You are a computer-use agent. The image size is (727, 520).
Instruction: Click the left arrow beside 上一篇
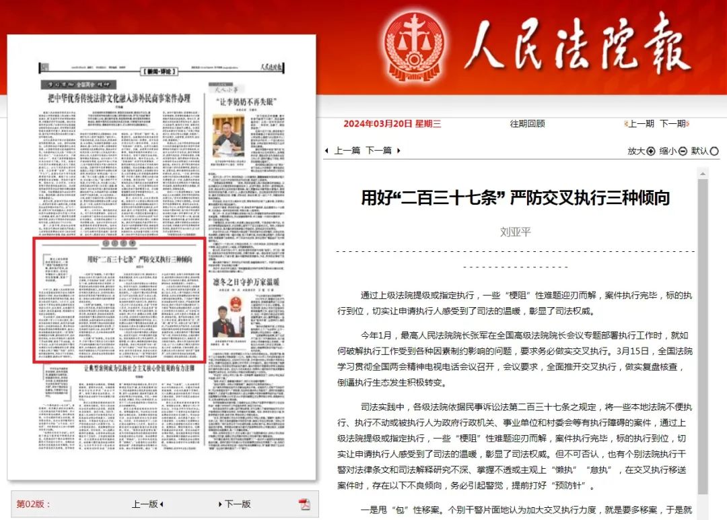pyautogui.click(x=327, y=151)
